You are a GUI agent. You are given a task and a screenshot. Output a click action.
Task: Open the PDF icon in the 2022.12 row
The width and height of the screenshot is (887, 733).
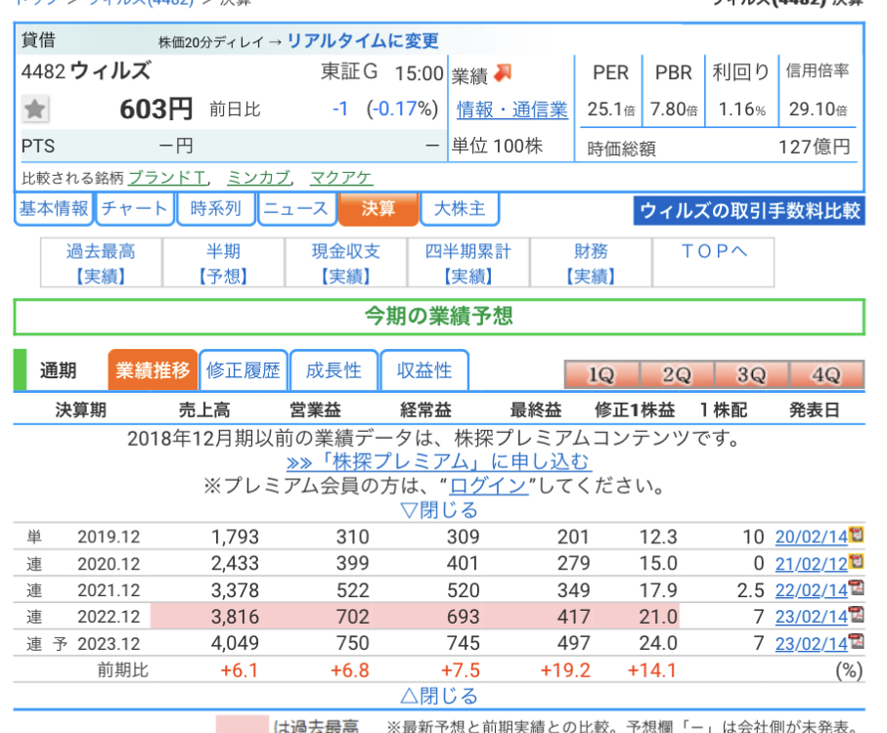857,615
